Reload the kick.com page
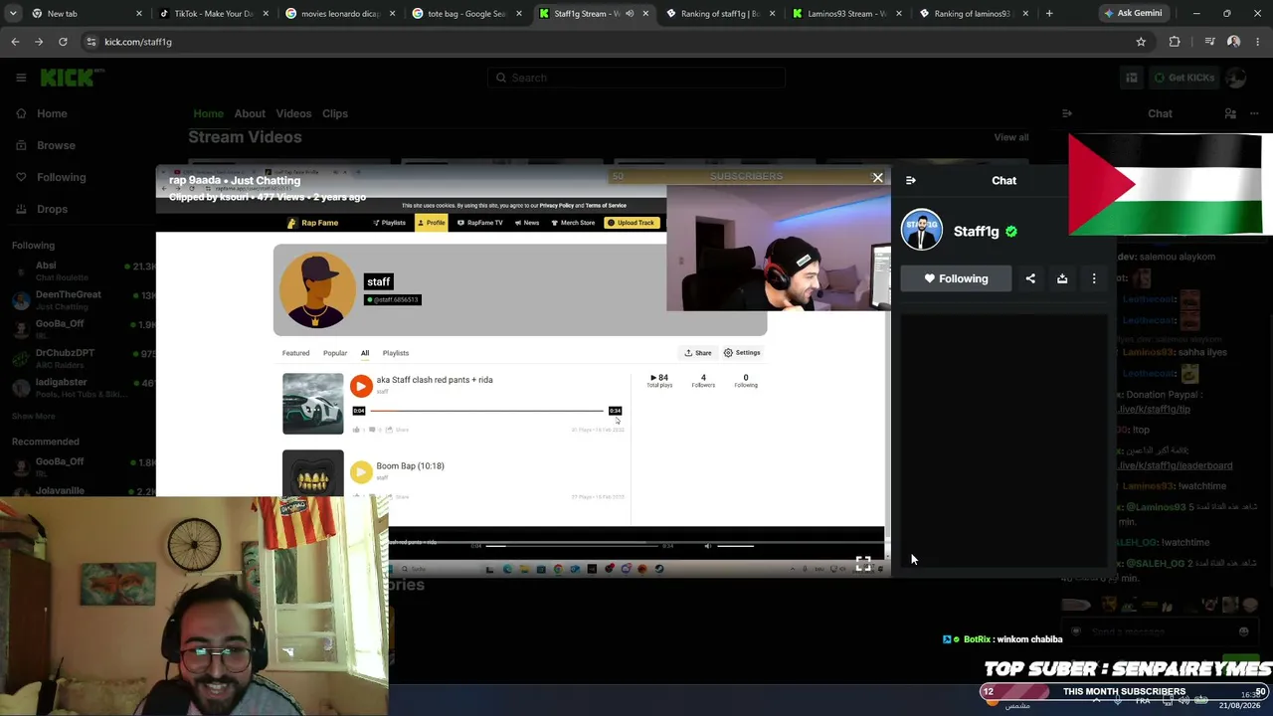 tap(63, 42)
